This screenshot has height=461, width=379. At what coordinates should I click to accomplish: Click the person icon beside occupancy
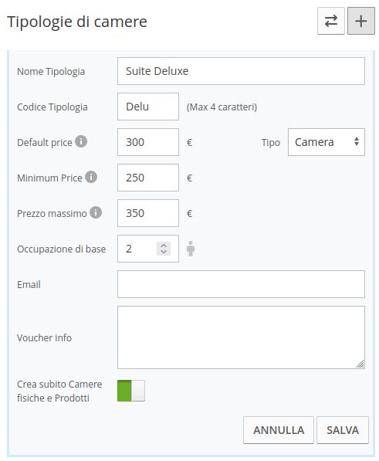[x=191, y=249]
